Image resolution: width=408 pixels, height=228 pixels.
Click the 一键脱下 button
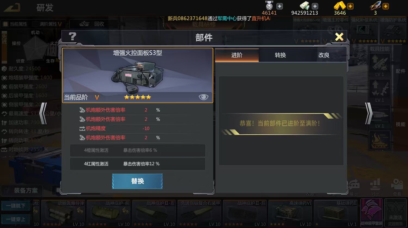pos(16,206)
